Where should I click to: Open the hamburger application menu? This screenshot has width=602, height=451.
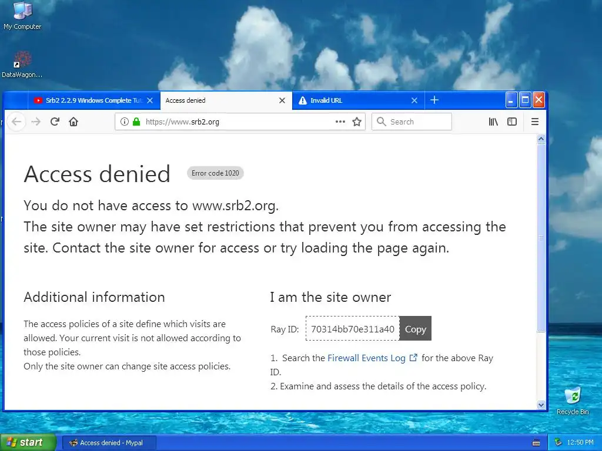[x=535, y=122]
